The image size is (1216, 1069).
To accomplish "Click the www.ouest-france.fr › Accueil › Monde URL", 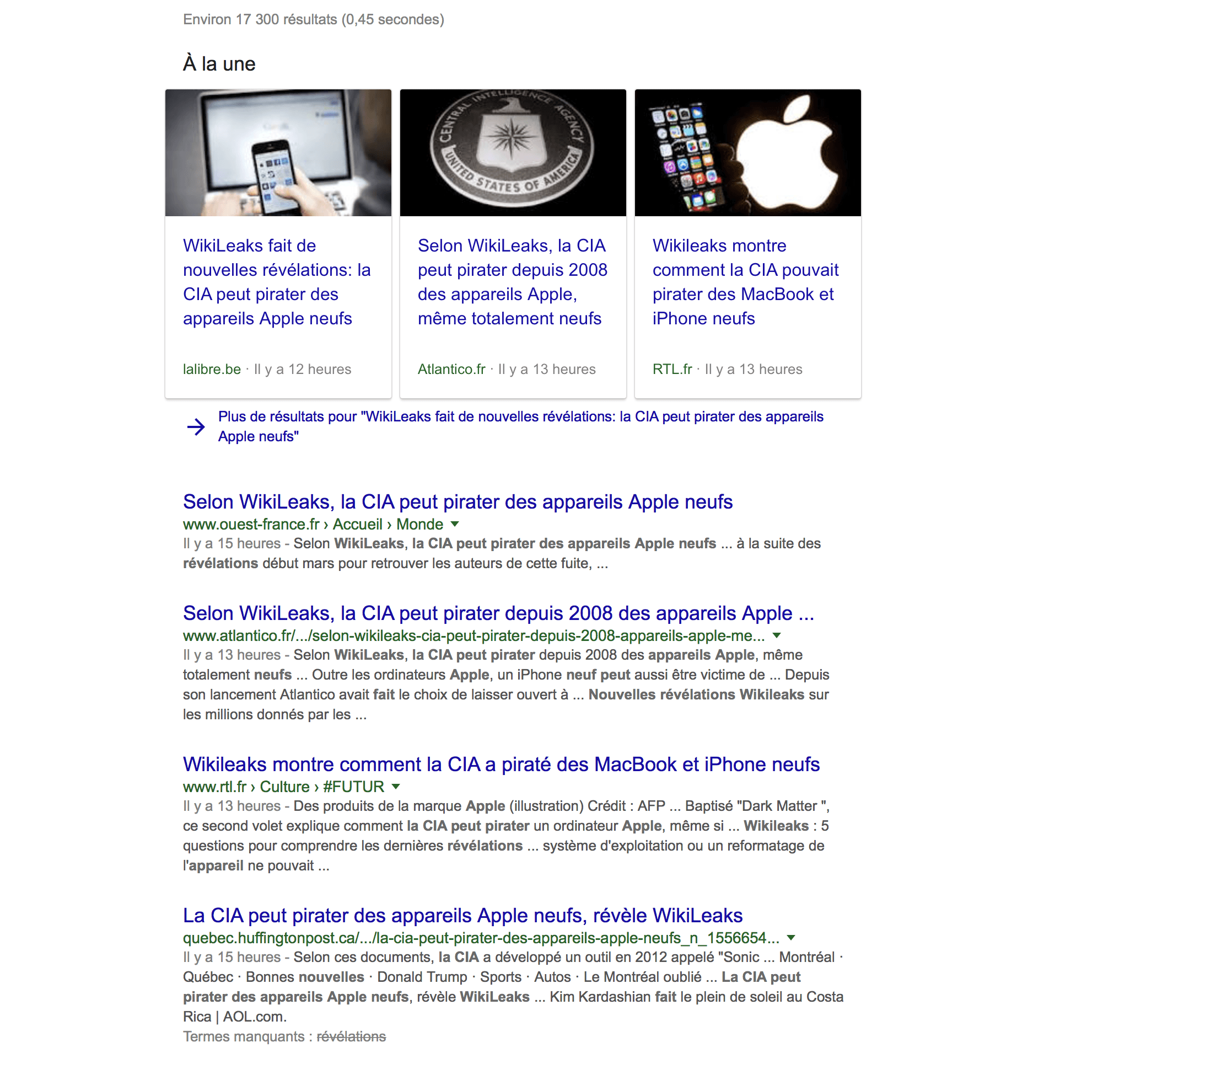I will coord(313,525).
